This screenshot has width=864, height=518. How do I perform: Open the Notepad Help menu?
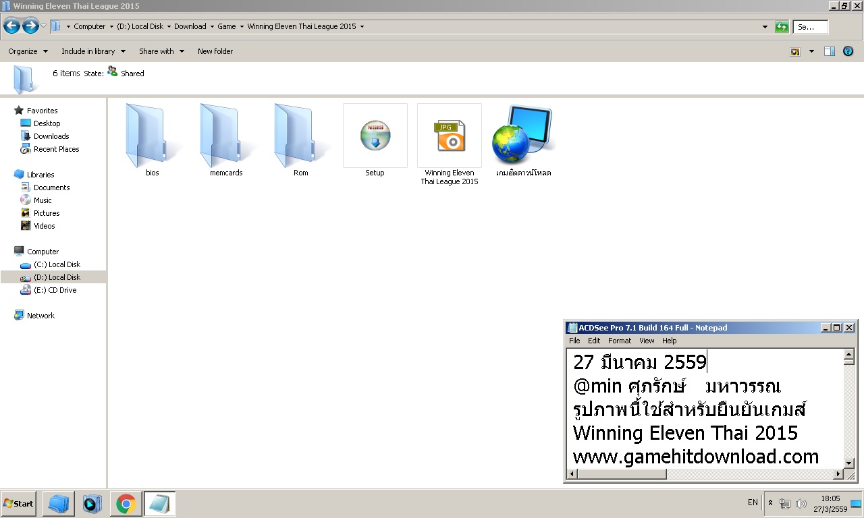point(669,341)
